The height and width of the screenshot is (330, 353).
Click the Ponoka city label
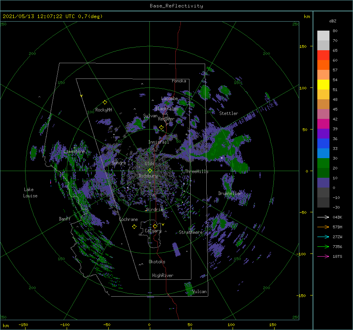tap(179, 81)
